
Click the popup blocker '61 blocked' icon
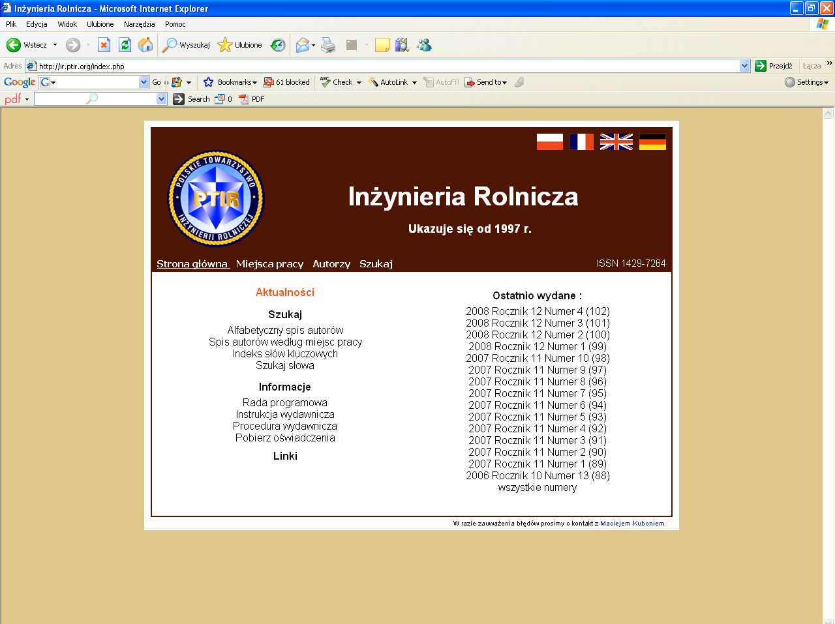coord(269,82)
